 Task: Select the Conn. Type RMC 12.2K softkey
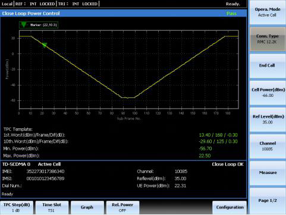pos(268,39)
